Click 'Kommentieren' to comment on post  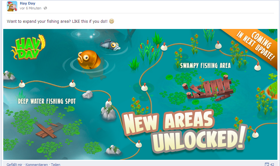37,164
